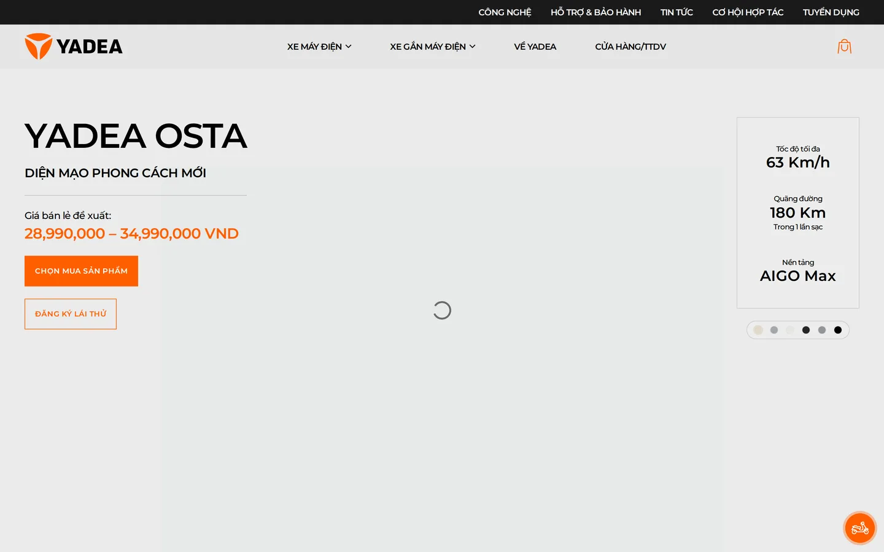Pick the fifth swatch, medium gray
This screenshot has height=552, width=884.
(822, 330)
